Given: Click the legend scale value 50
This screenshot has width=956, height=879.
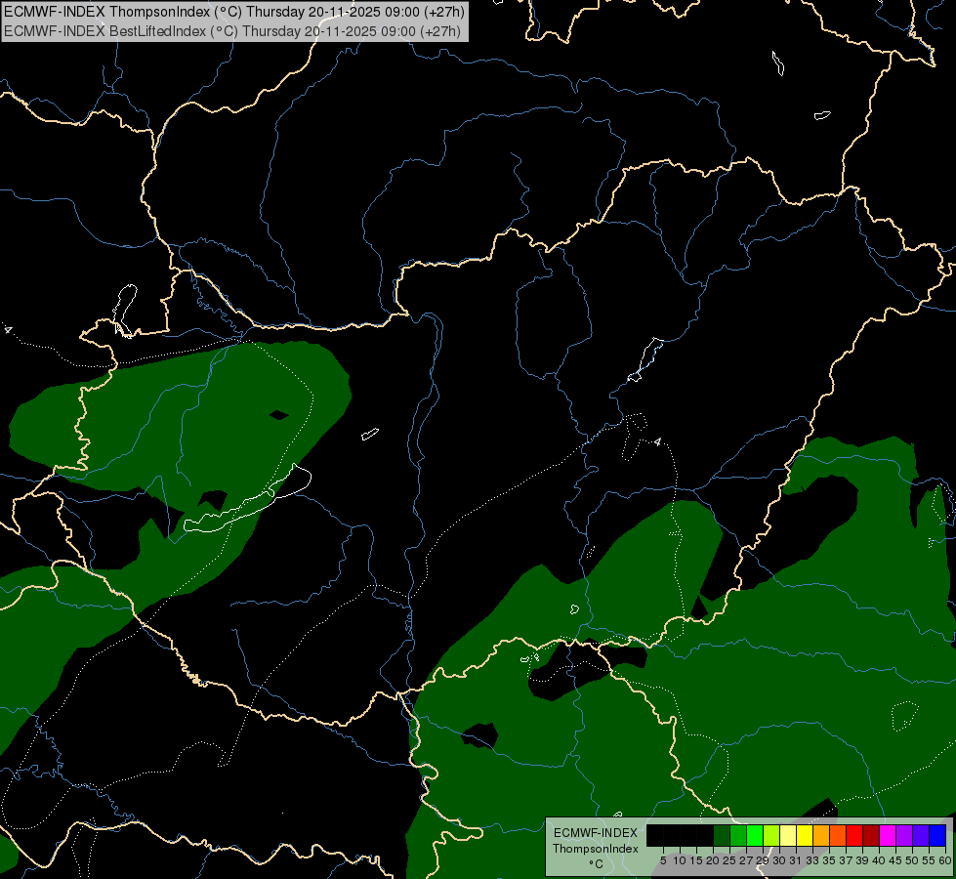Looking at the screenshot, I should [911, 860].
